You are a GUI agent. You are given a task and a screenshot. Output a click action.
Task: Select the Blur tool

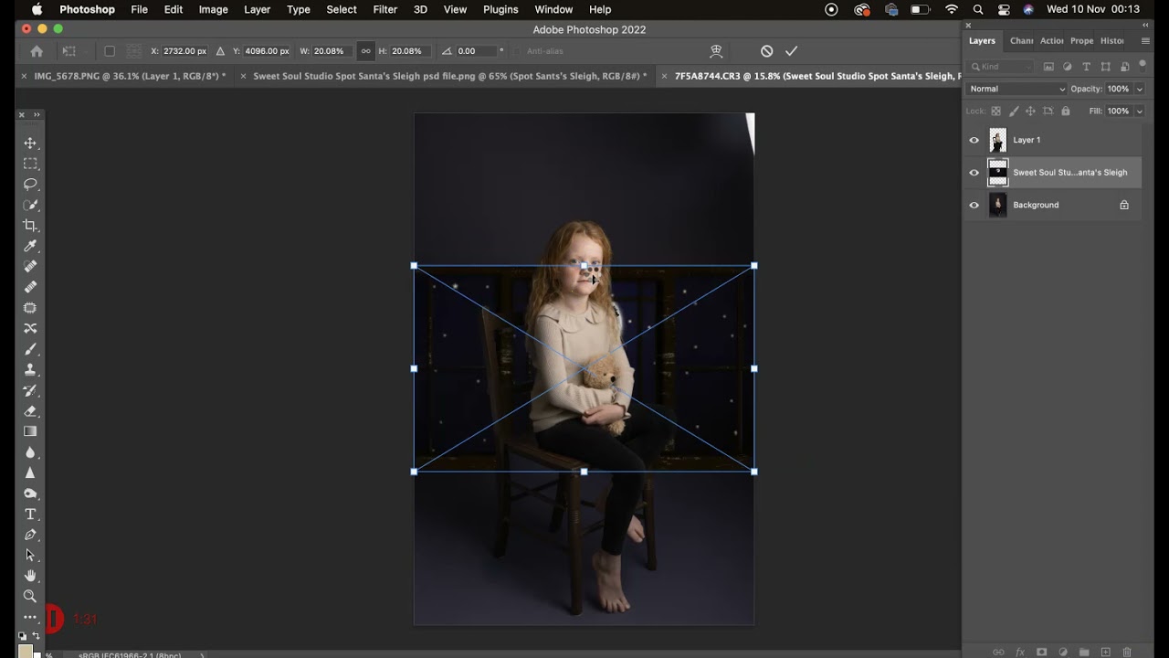click(30, 452)
